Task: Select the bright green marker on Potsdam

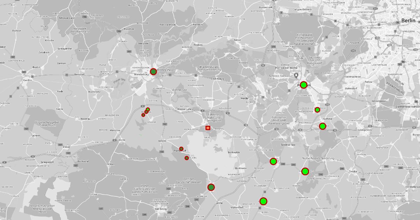Action: tap(303, 85)
